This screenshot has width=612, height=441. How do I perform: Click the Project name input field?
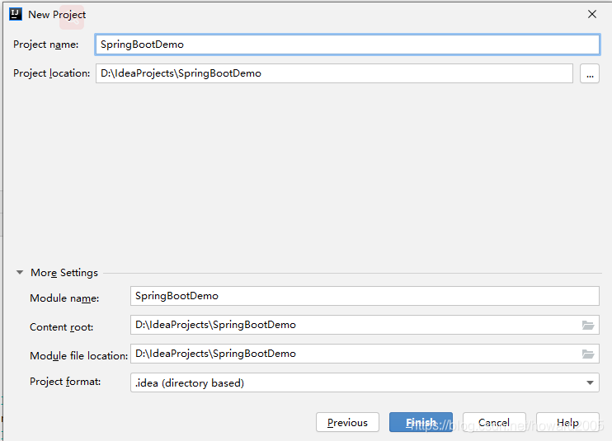point(347,45)
